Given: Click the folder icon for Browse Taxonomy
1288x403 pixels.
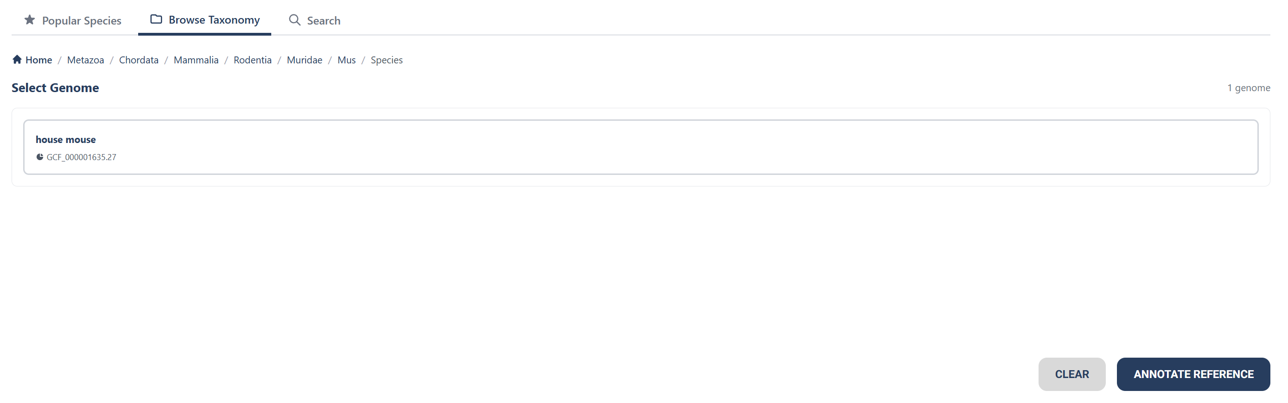Looking at the screenshot, I should [156, 19].
